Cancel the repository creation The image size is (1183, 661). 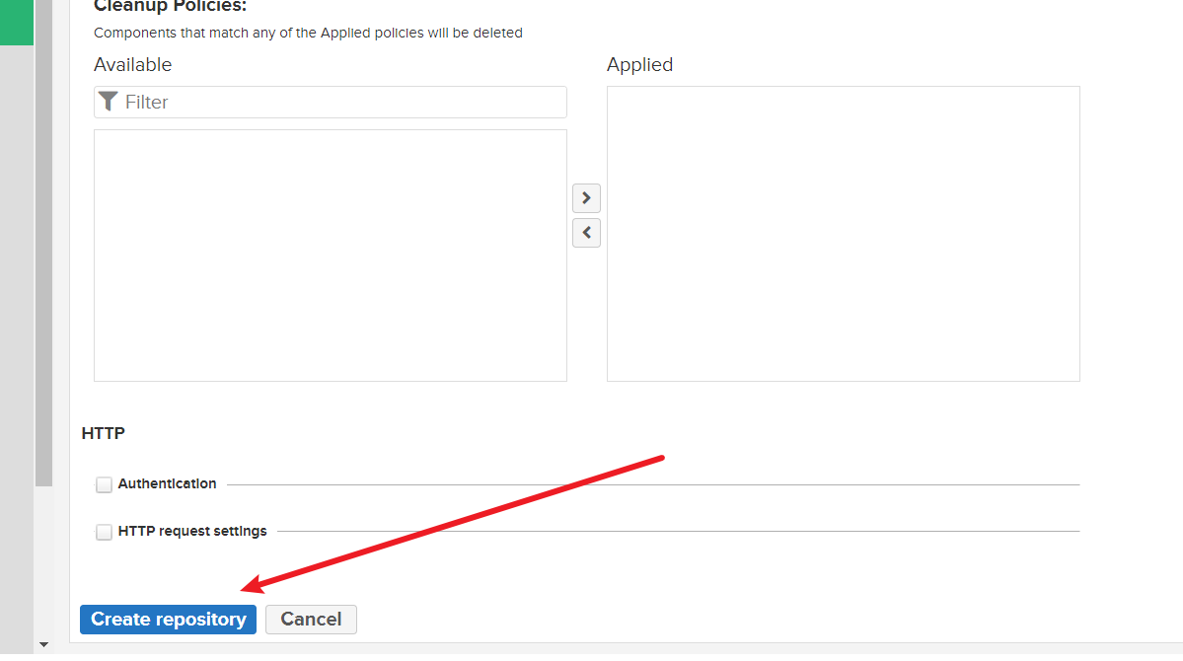point(311,620)
